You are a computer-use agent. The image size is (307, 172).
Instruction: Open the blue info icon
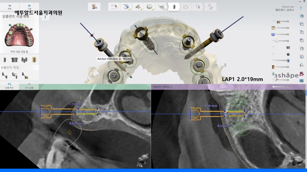click(x=45, y=17)
